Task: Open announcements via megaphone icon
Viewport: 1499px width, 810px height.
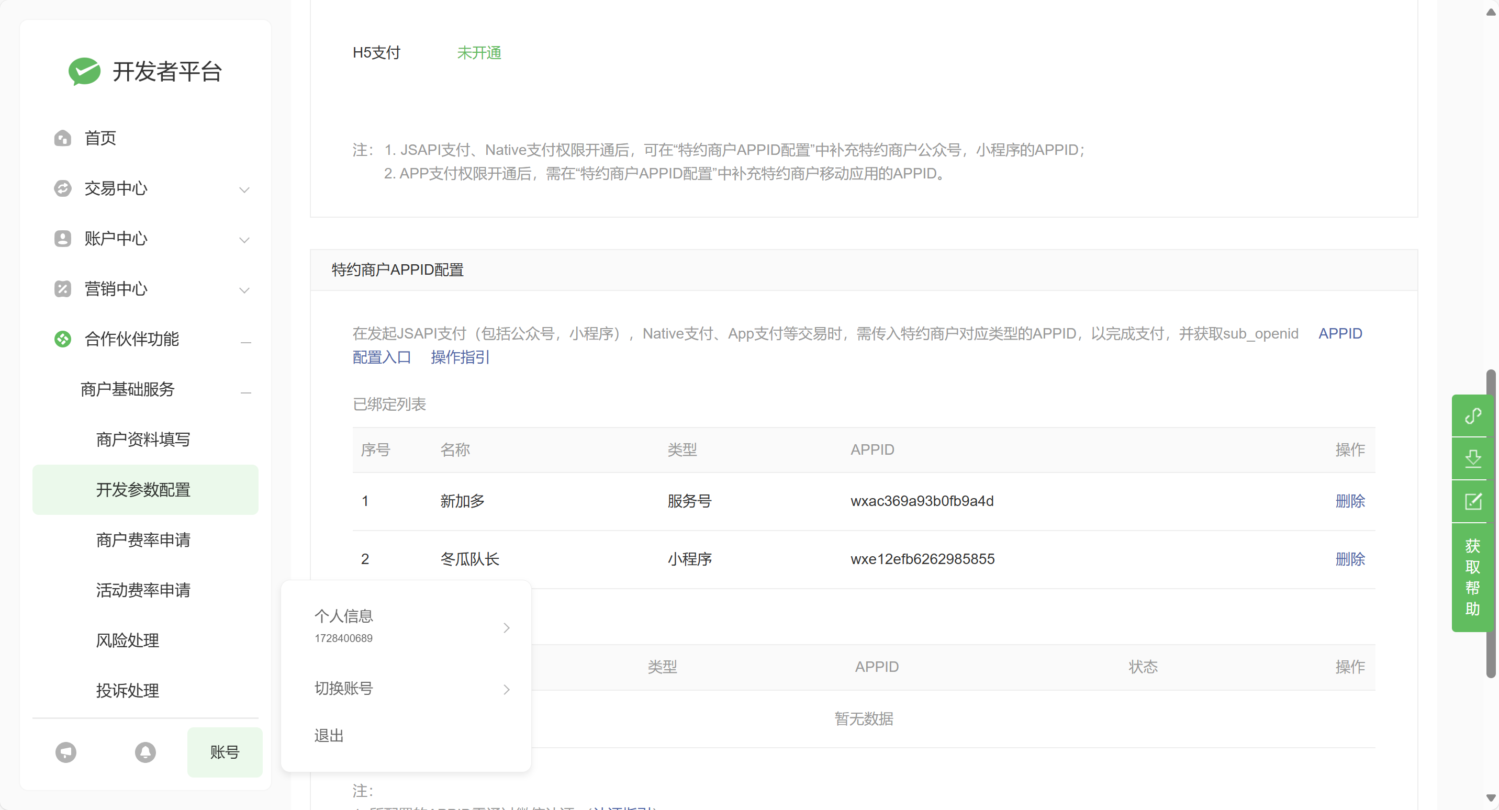Action: [x=66, y=752]
